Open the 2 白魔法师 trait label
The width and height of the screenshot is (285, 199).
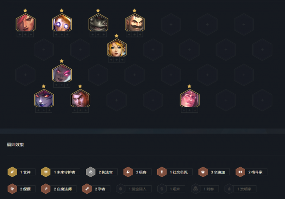click(63, 189)
